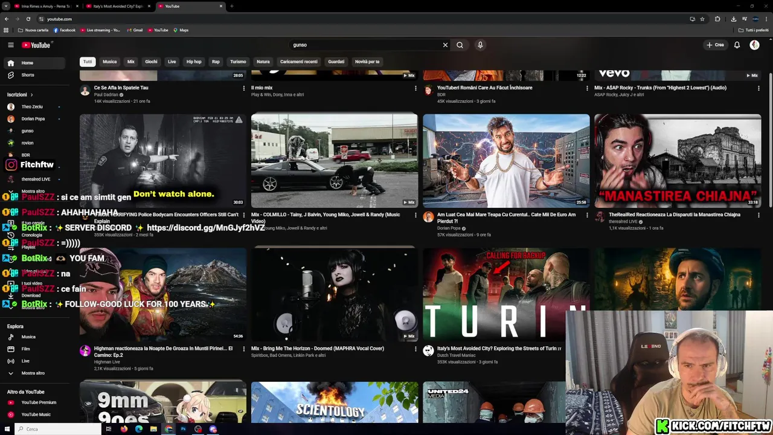Reload the page
Image resolution: width=773 pixels, height=435 pixels.
(28, 19)
